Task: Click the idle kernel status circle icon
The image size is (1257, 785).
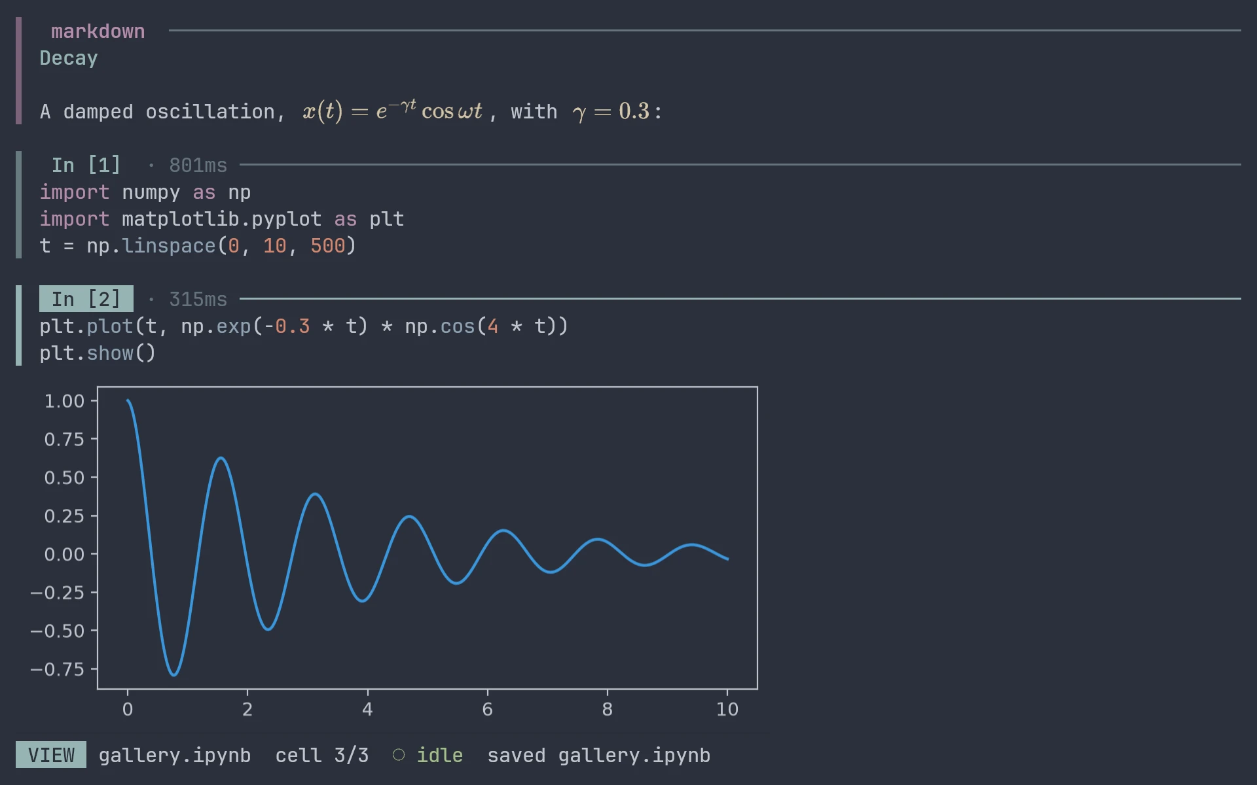Action: (399, 755)
